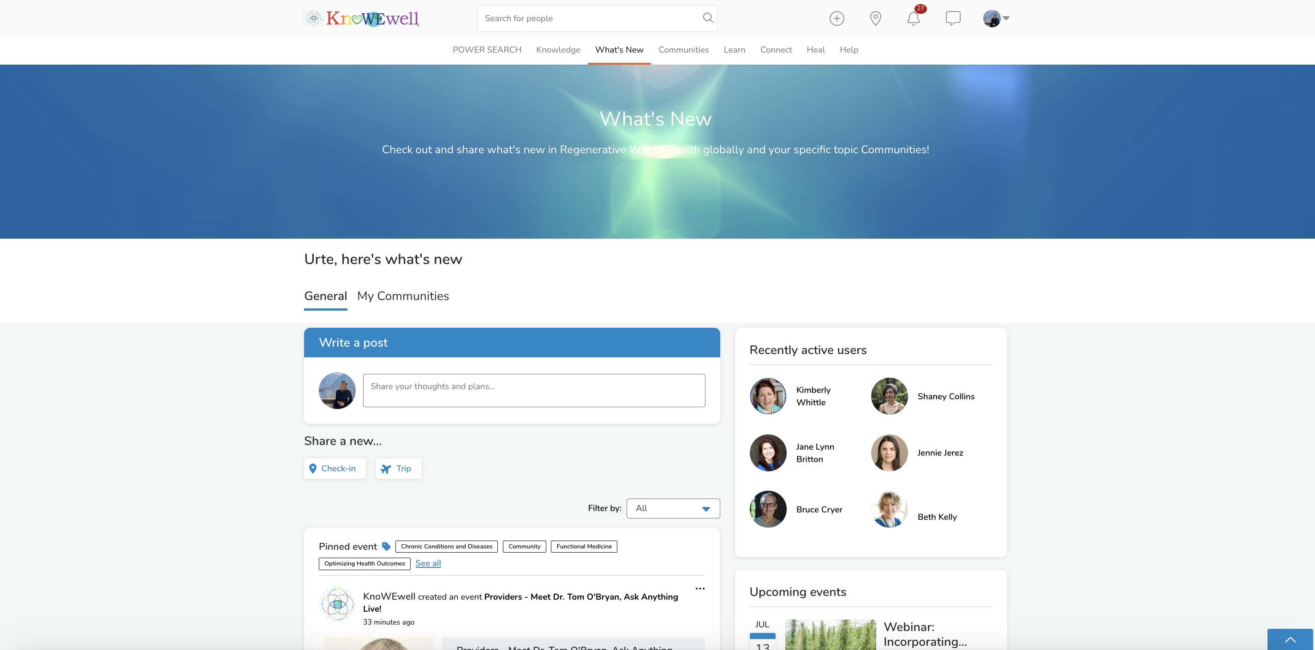Open the Learn menu item
Viewport: 1315px width, 650px height.
click(734, 49)
